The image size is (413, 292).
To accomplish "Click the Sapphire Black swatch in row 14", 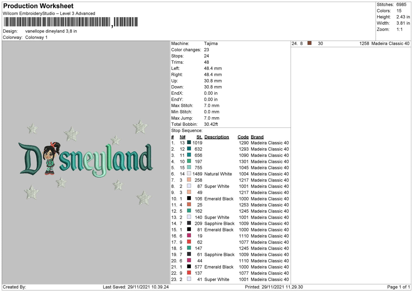I will pos(189,223).
